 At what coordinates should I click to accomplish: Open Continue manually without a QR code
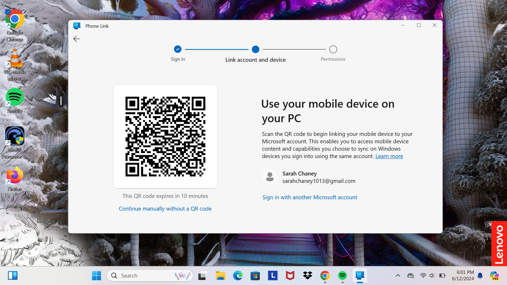[165, 208]
